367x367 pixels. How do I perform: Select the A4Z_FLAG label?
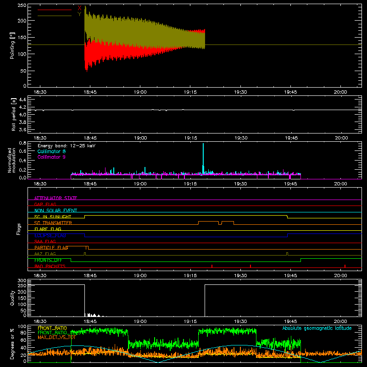tap(45, 254)
